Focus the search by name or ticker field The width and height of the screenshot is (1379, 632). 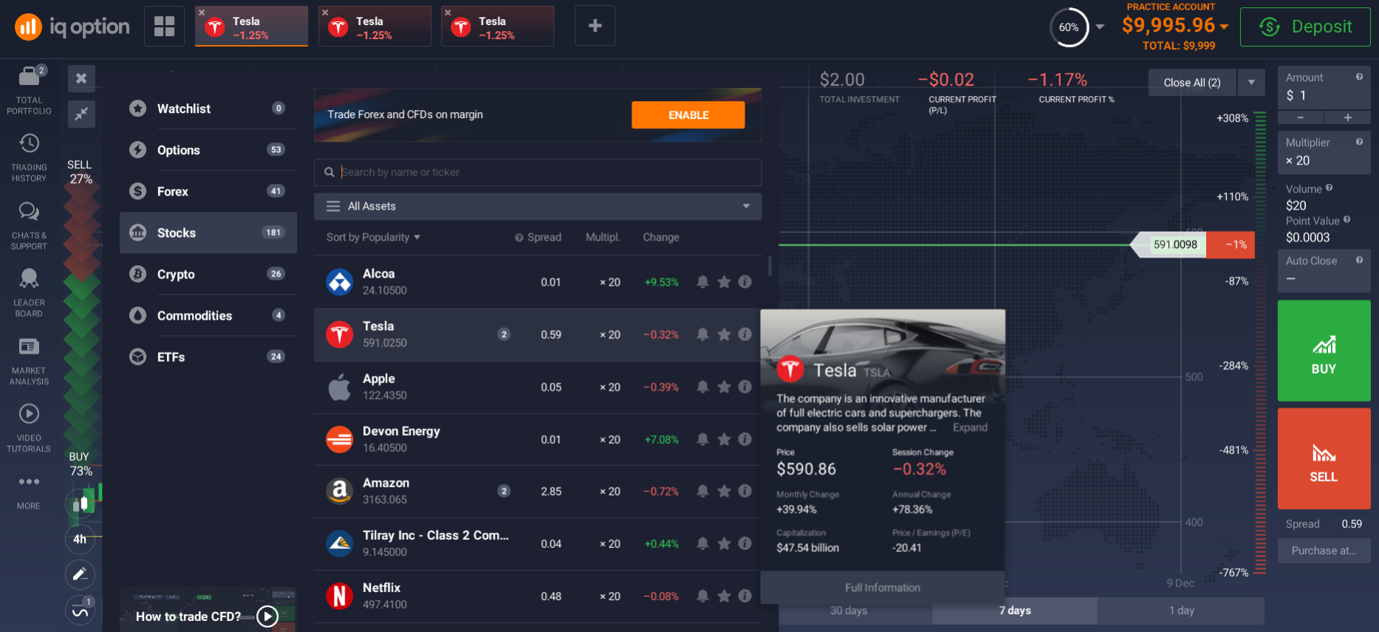(x=538, y=172)
